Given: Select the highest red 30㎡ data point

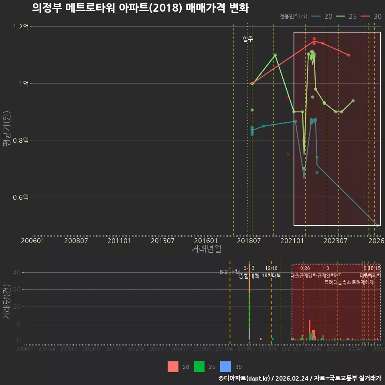Looking at the screenshot, I should (x=314, y=39).
